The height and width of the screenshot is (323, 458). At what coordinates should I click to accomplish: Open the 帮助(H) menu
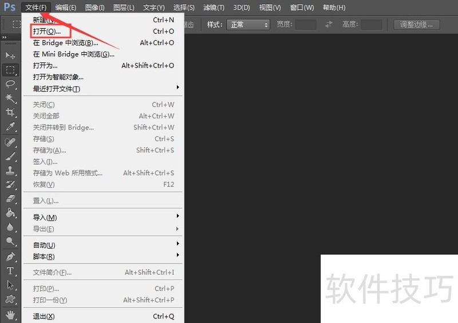pos(334,7)
